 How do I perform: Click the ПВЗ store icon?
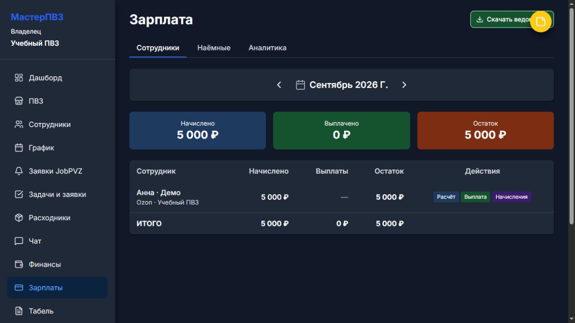click(19, 101)
